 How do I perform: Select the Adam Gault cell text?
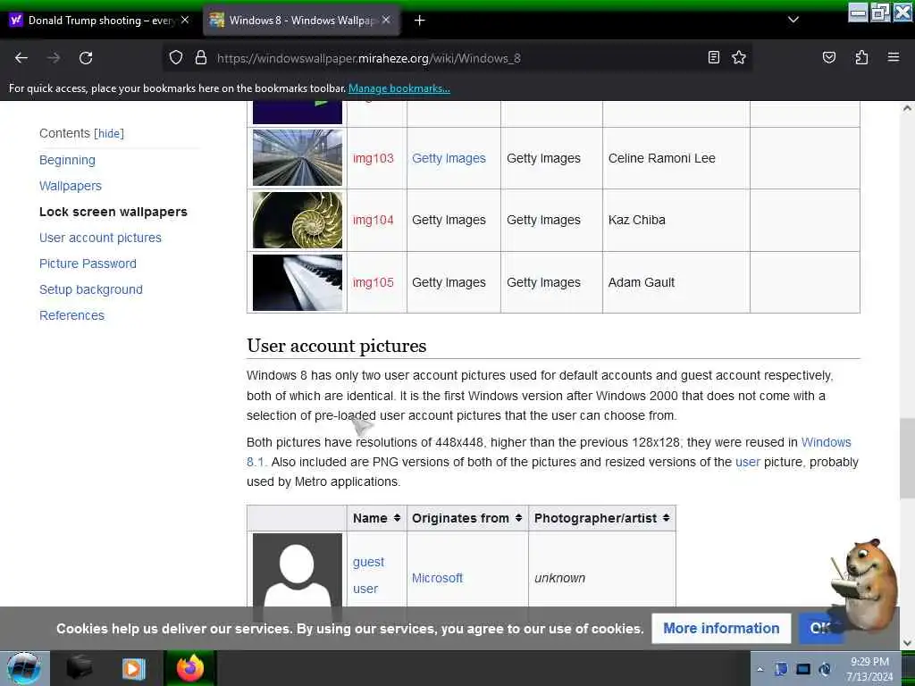click(642, 283)
